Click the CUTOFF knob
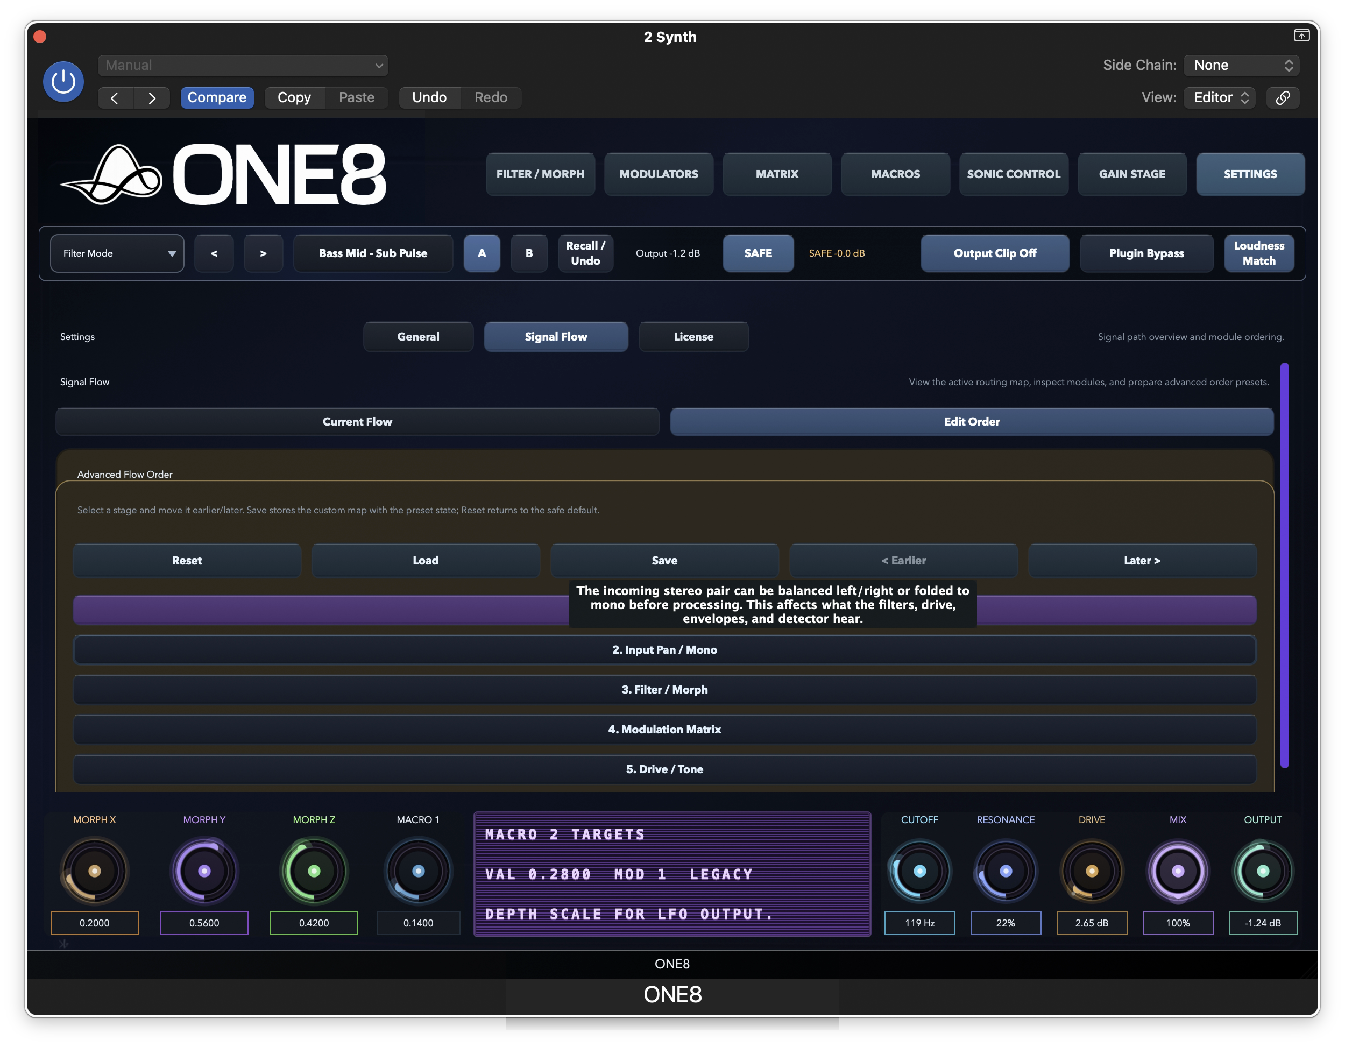1345x1047 pixels. 919,871
